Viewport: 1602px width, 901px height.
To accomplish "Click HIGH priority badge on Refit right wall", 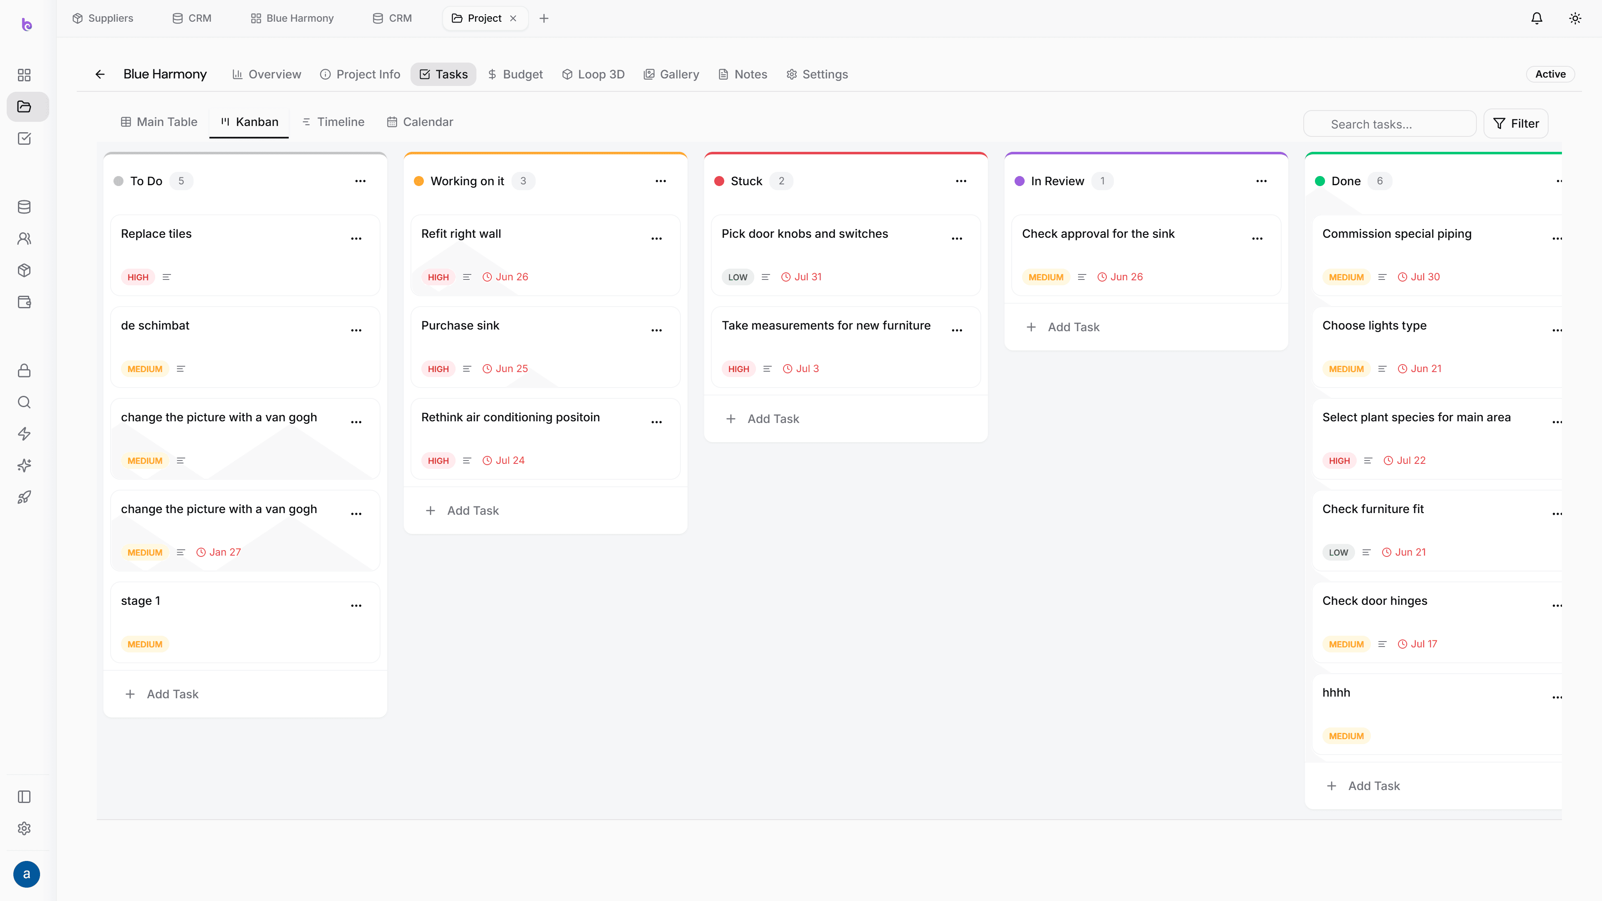I will 438,277.
